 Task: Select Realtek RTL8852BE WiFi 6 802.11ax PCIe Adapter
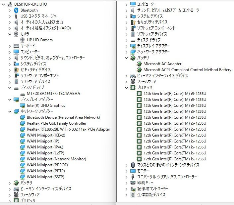pyautogui.click(x=68, y=129)
